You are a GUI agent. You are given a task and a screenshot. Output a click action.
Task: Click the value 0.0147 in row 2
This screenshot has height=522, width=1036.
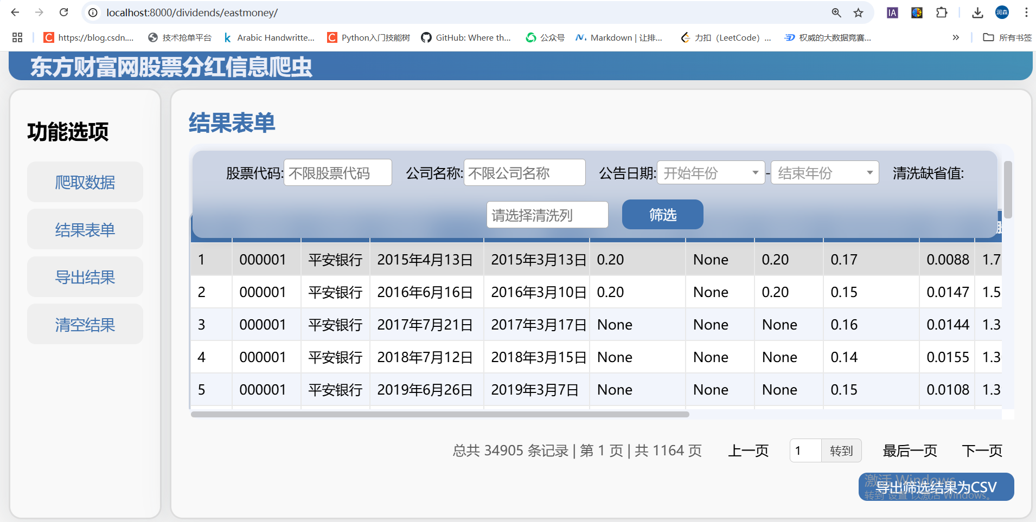(x=948, y=292)
